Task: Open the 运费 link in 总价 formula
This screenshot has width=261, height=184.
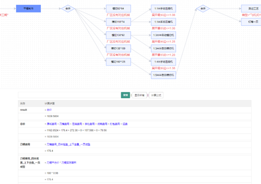Action: [125, 124]
